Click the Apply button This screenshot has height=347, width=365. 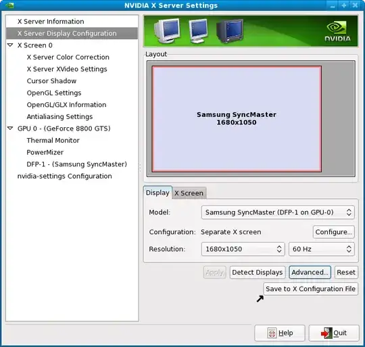coord(215,272)
